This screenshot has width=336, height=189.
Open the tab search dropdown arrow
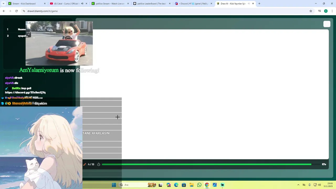[x=3, y=4]
